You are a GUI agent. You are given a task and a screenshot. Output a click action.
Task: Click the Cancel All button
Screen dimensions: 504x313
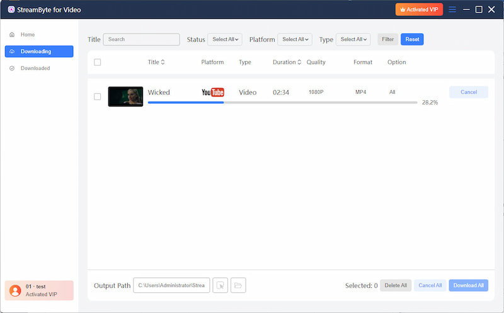(430, 285)
